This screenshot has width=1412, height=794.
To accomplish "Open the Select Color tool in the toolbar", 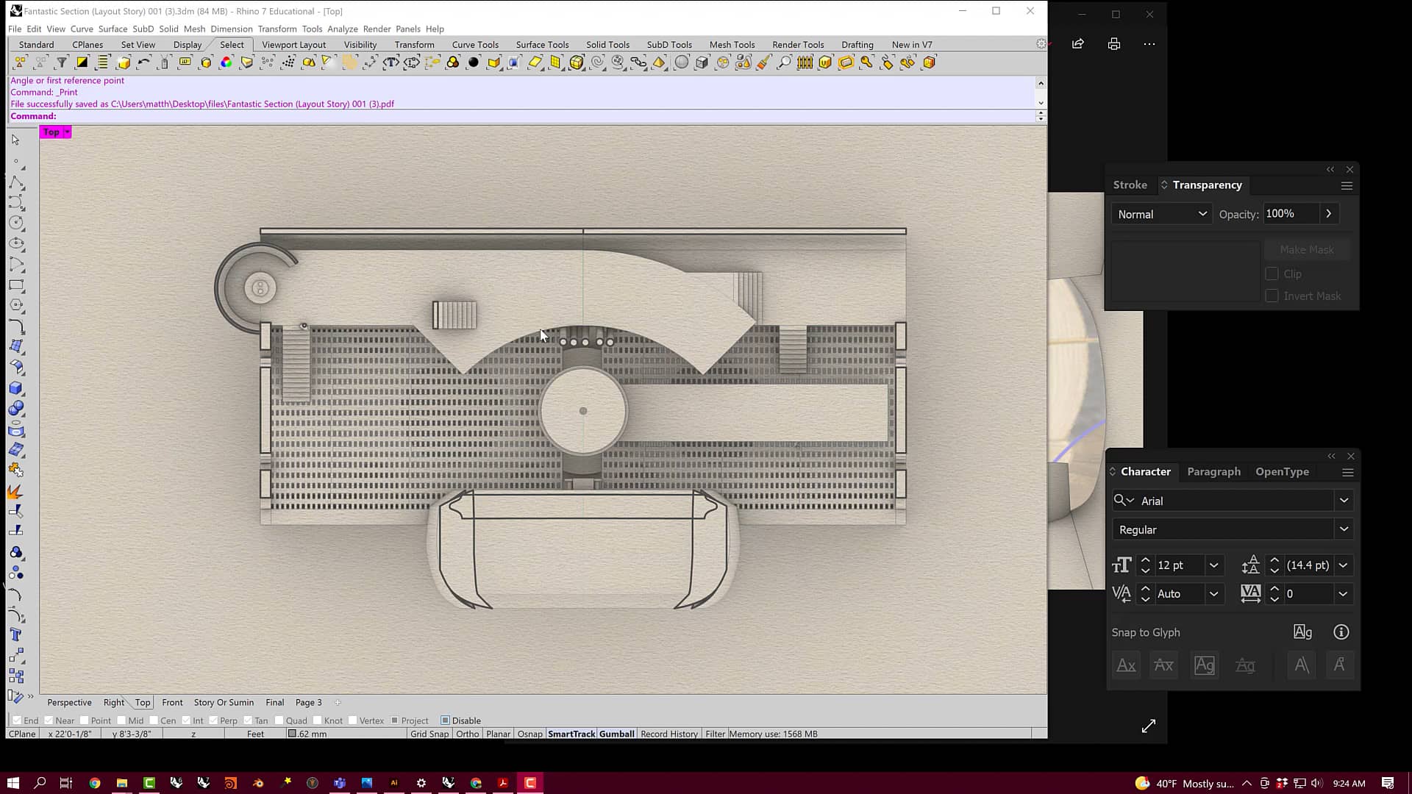I will (226, 63).
